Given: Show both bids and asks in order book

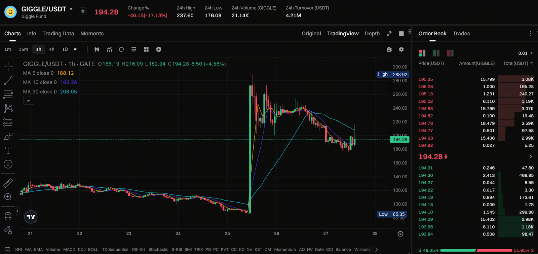Looking at the screenshot, I should 422,53.
